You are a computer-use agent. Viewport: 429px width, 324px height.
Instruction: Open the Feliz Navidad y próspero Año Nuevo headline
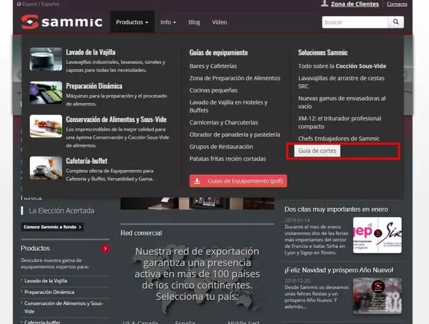pyautogui.click(x=338, y=270)
